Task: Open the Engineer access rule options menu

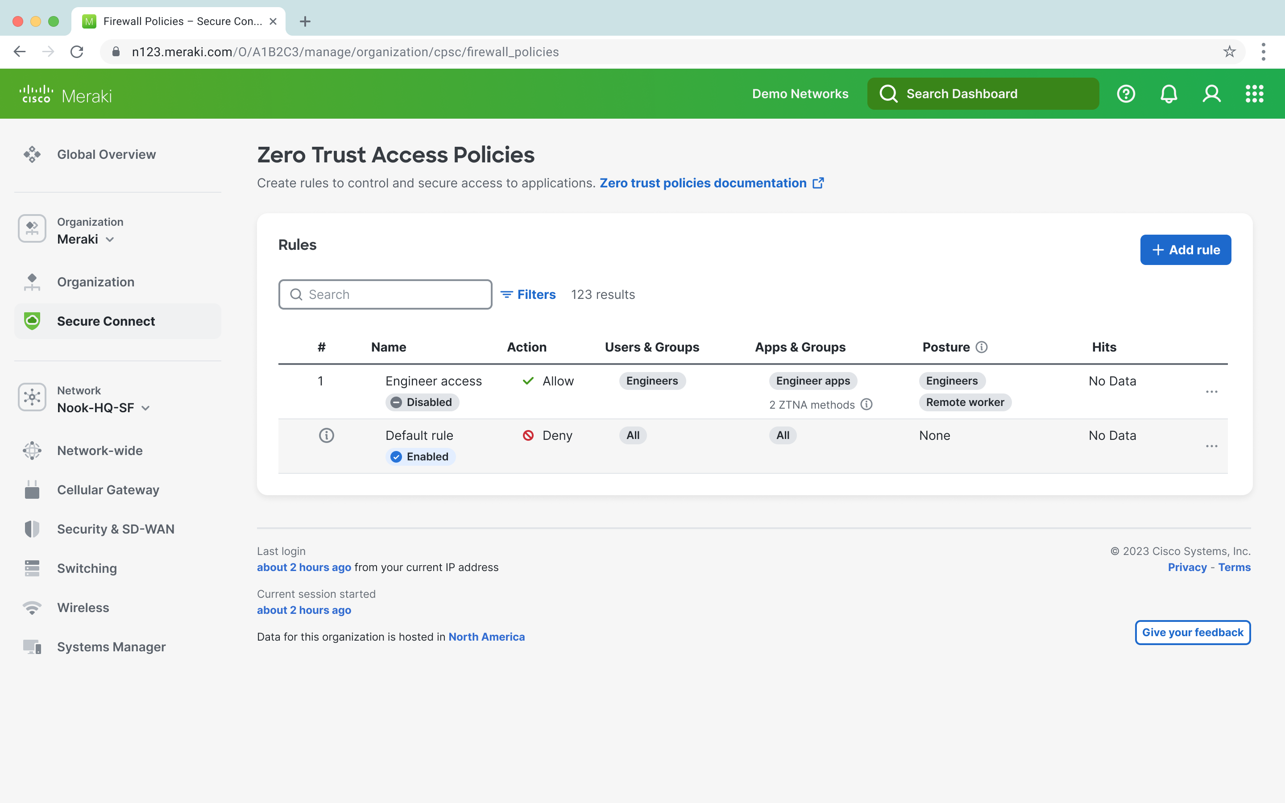Action: pyautogui.click(x=1212, y=391)
